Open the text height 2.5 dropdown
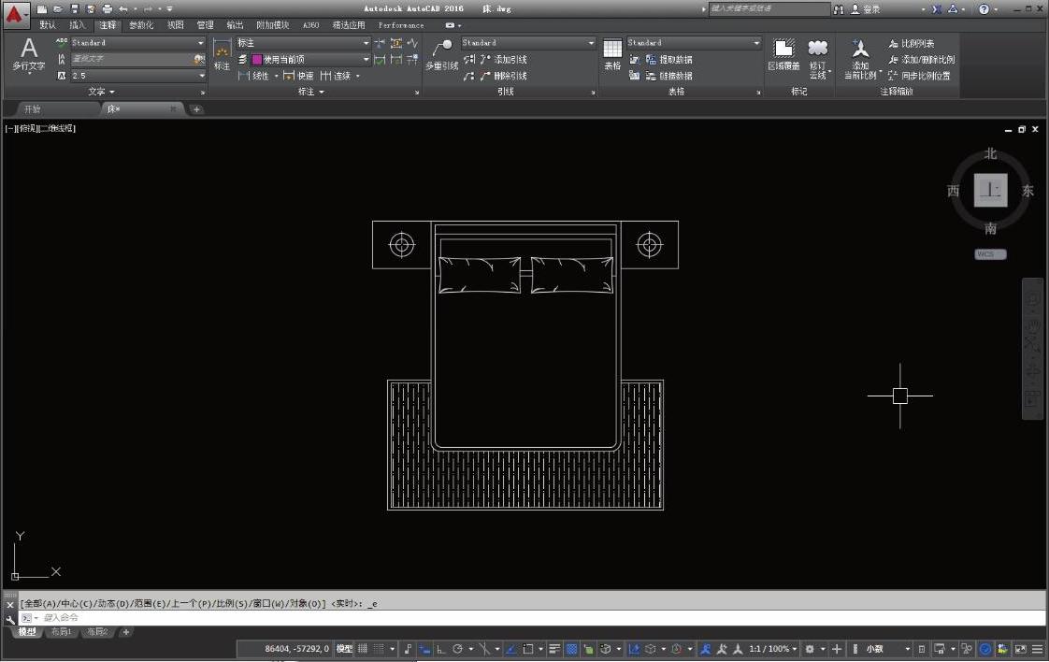 point(137,76)
